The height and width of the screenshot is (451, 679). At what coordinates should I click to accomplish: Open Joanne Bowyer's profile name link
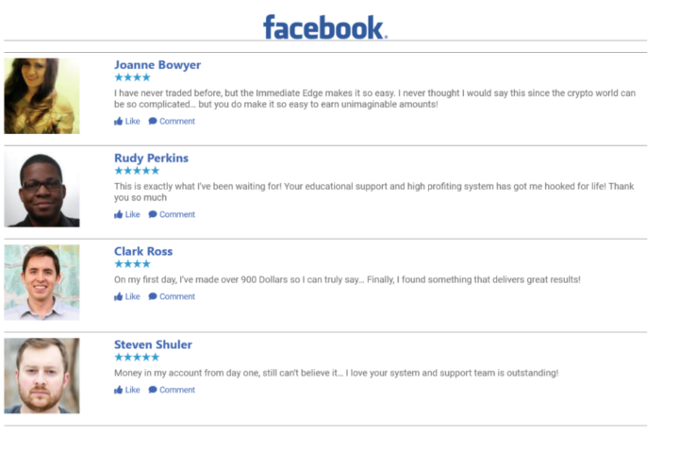pyautogui.click(x=157, y=65)
